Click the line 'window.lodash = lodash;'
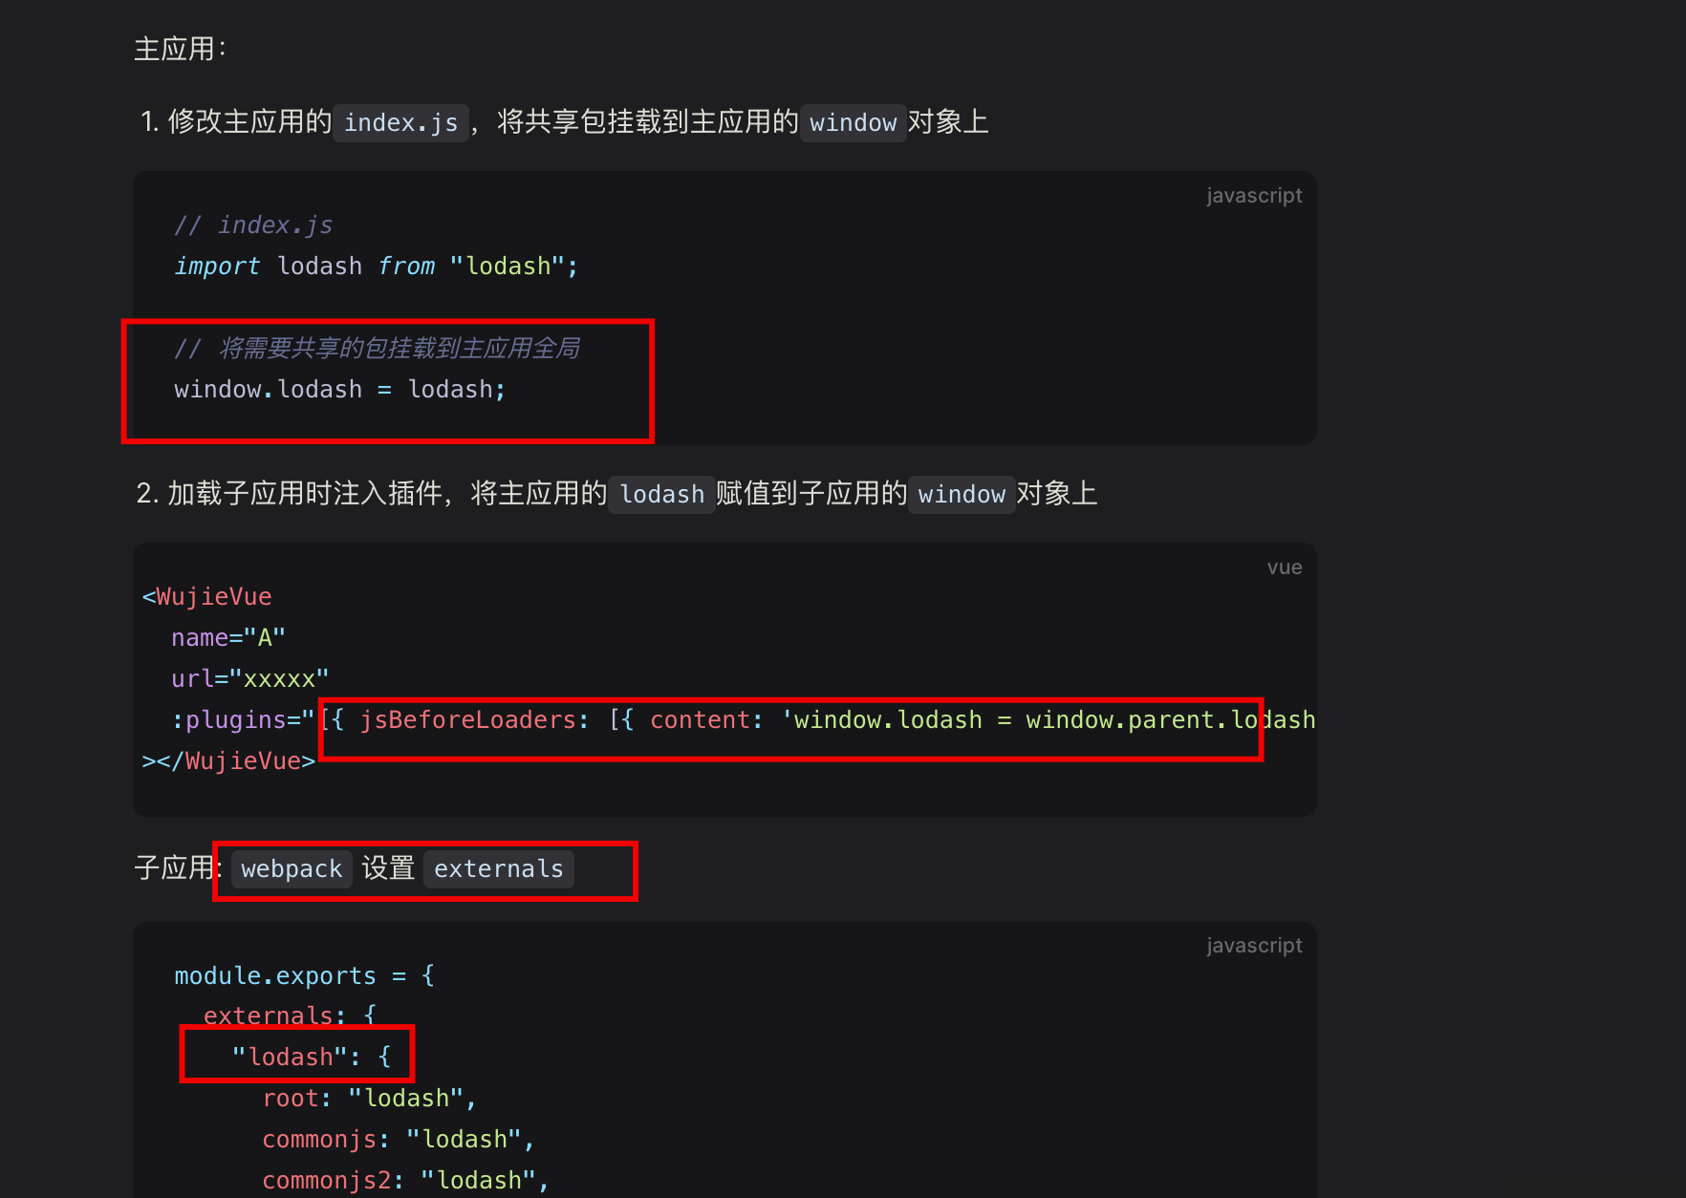 click(340, 390)
